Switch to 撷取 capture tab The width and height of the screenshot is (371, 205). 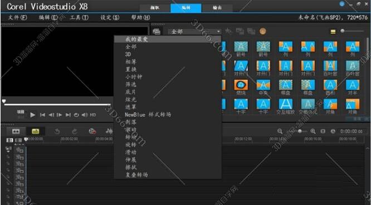tap(155, 8)
